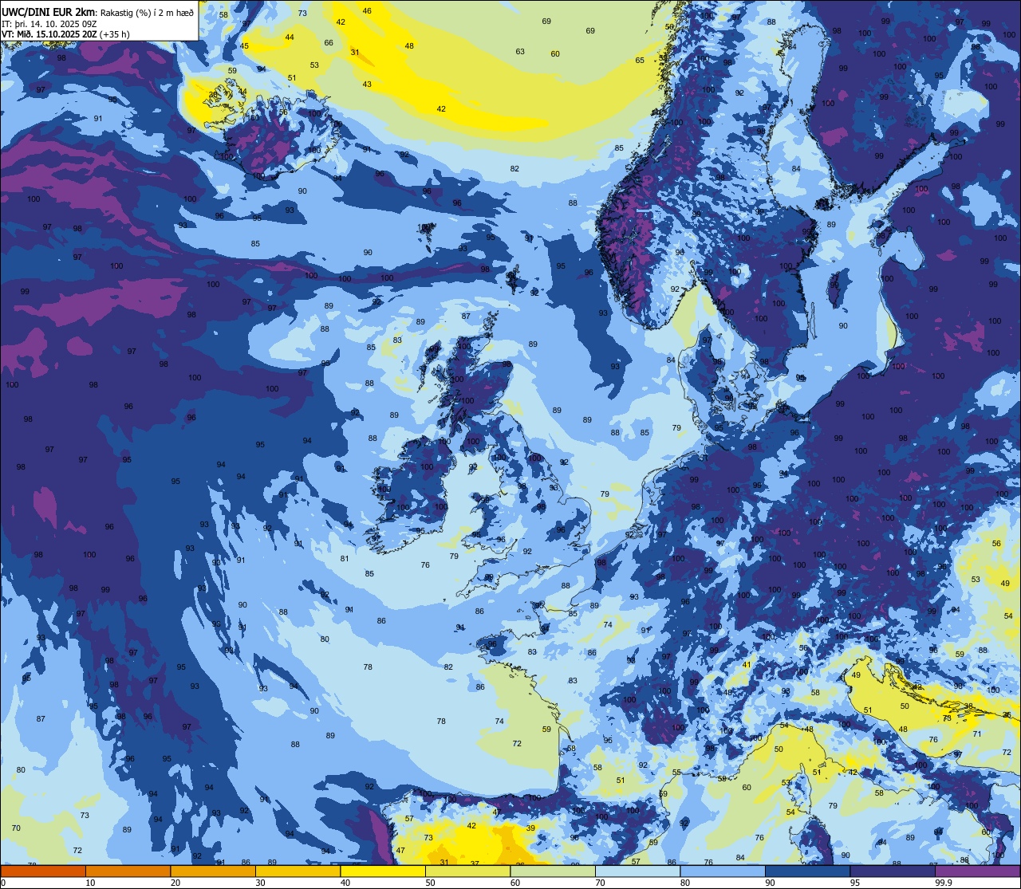
Task: Click the '80' legend scale label
Action: tap(685, 883)
